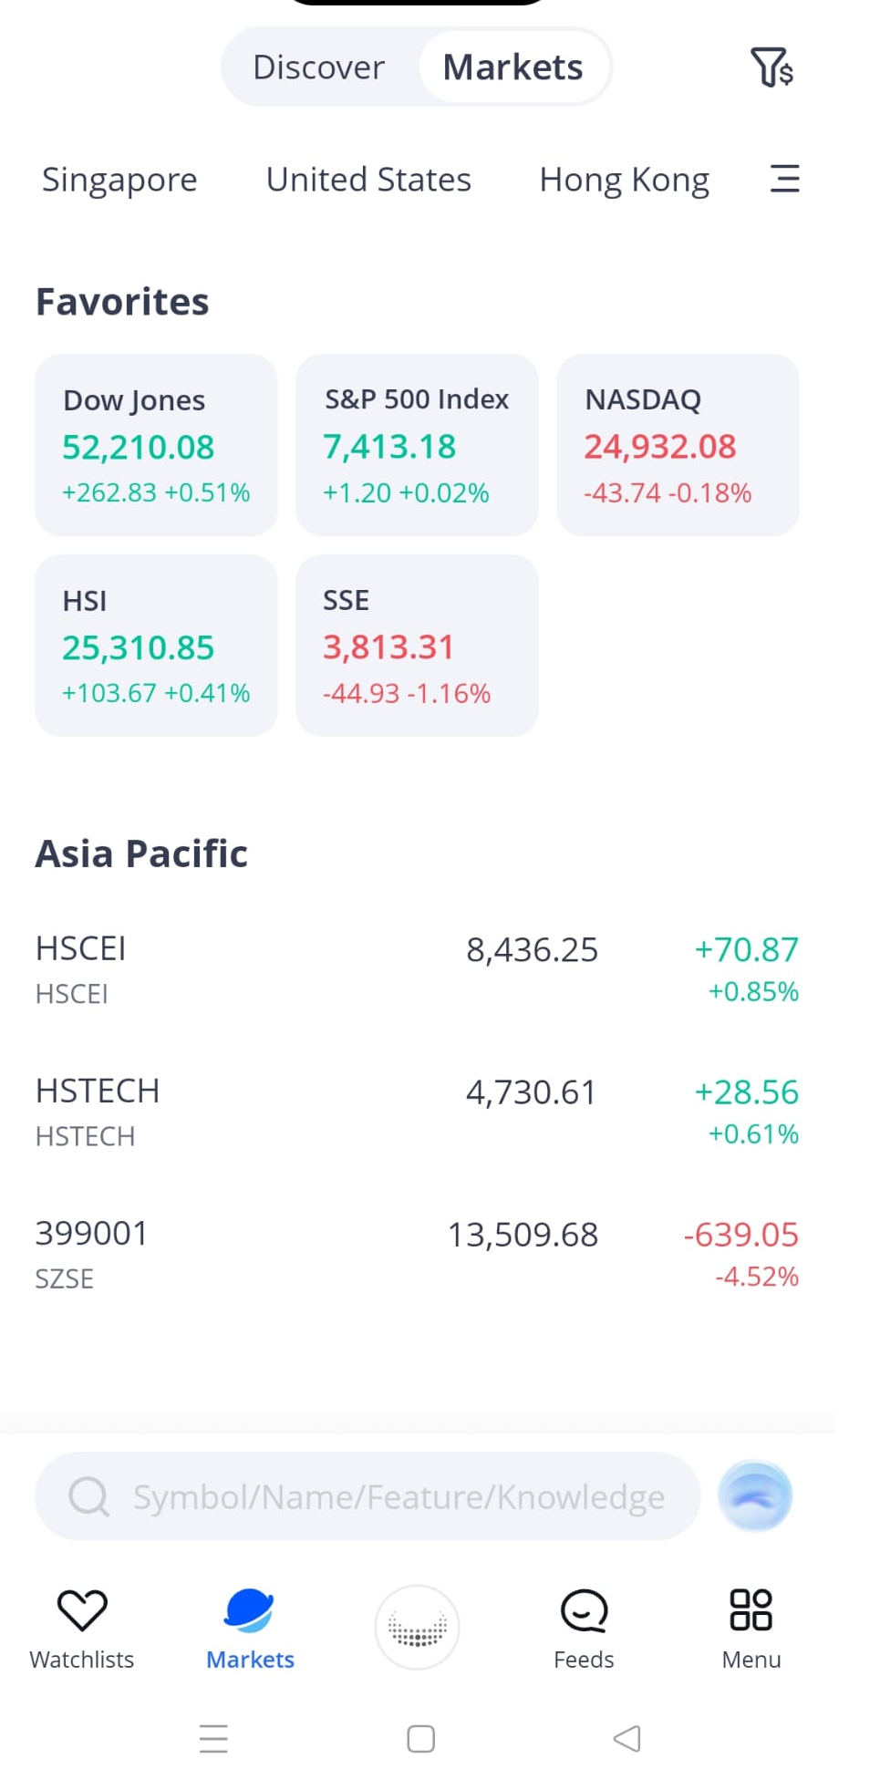Select the United States market tab
This screenshot has width=880, height=1790.
click(368, 180)
